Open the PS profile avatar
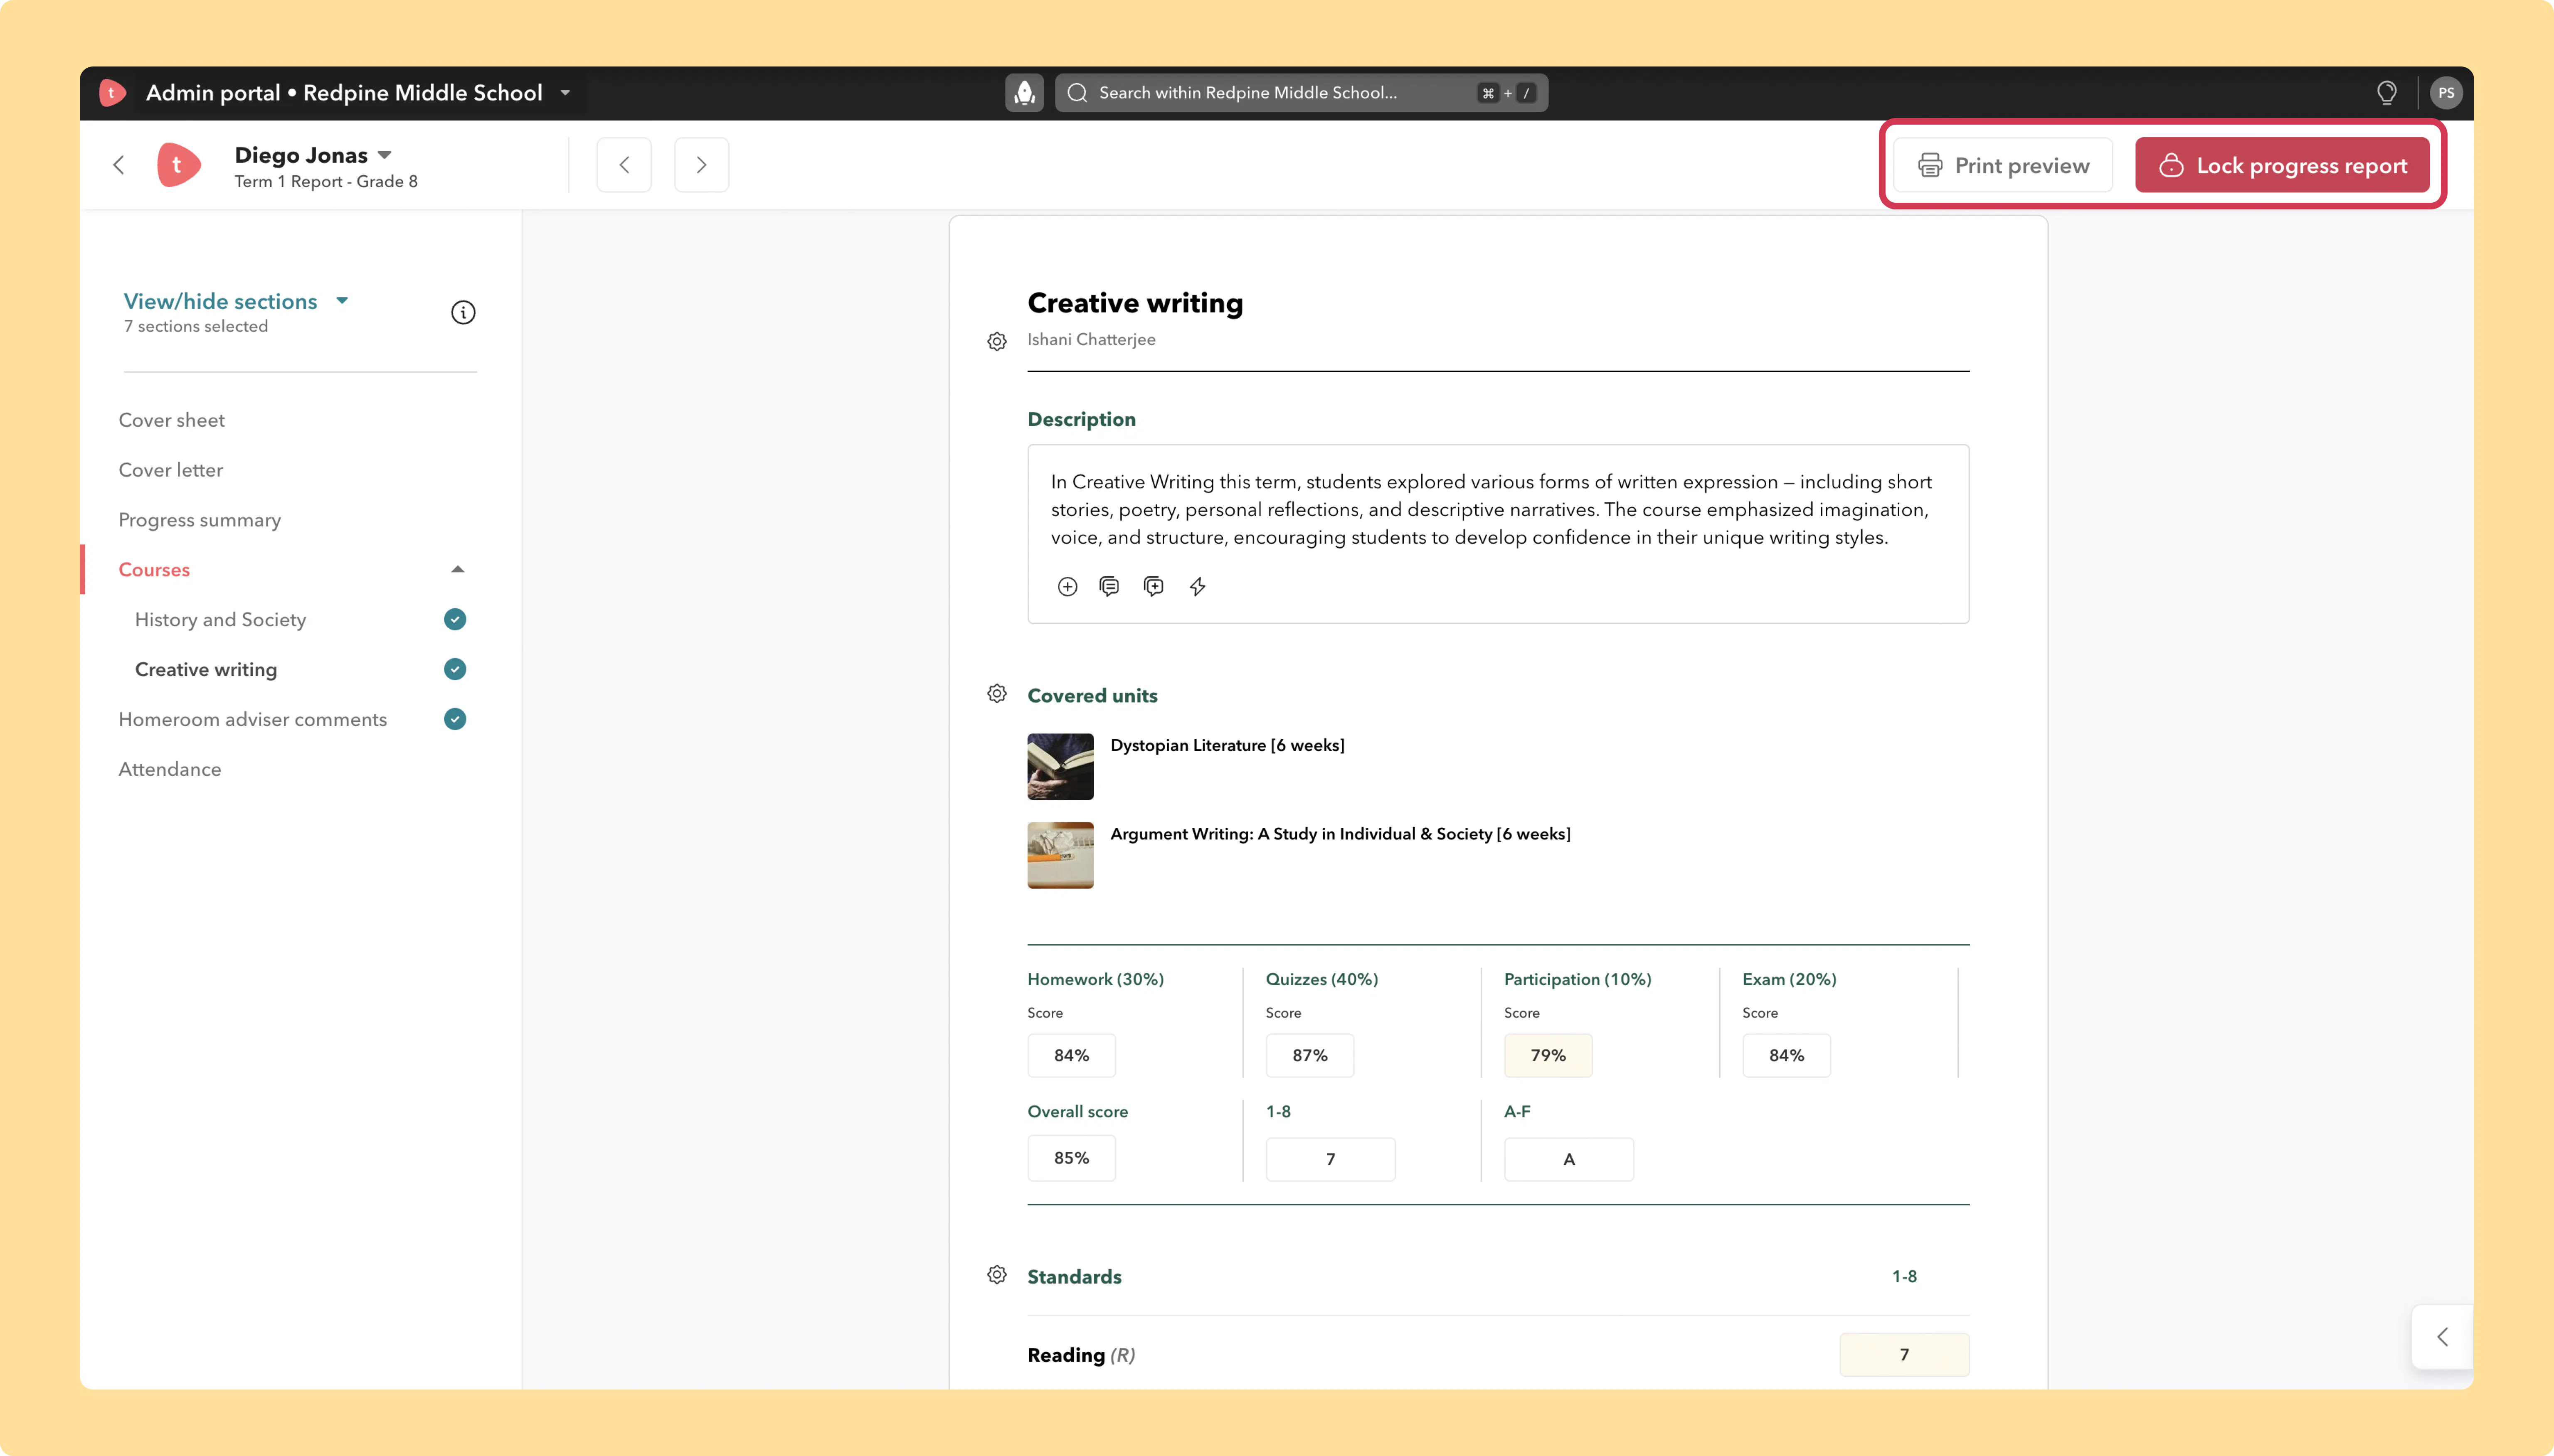This screenshot has width=2554, height=1456. coord(2446,93)
